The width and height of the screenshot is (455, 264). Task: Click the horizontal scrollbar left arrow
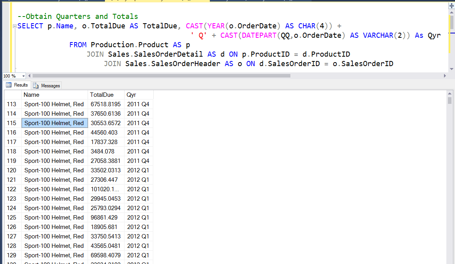[x=29, y=76]
